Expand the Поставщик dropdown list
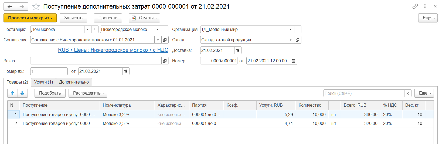 (x=88, y=30)
